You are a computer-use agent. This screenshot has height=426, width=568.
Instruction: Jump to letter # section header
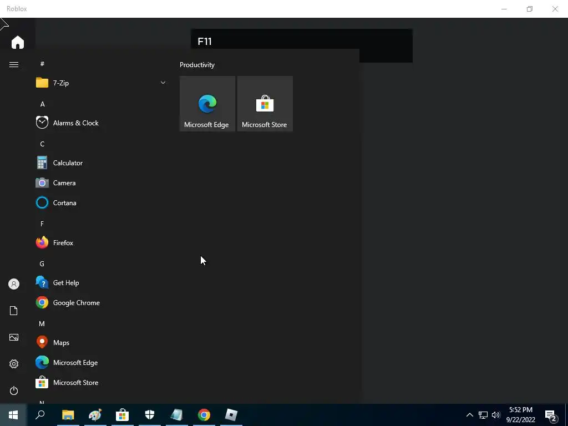(42, 64)
